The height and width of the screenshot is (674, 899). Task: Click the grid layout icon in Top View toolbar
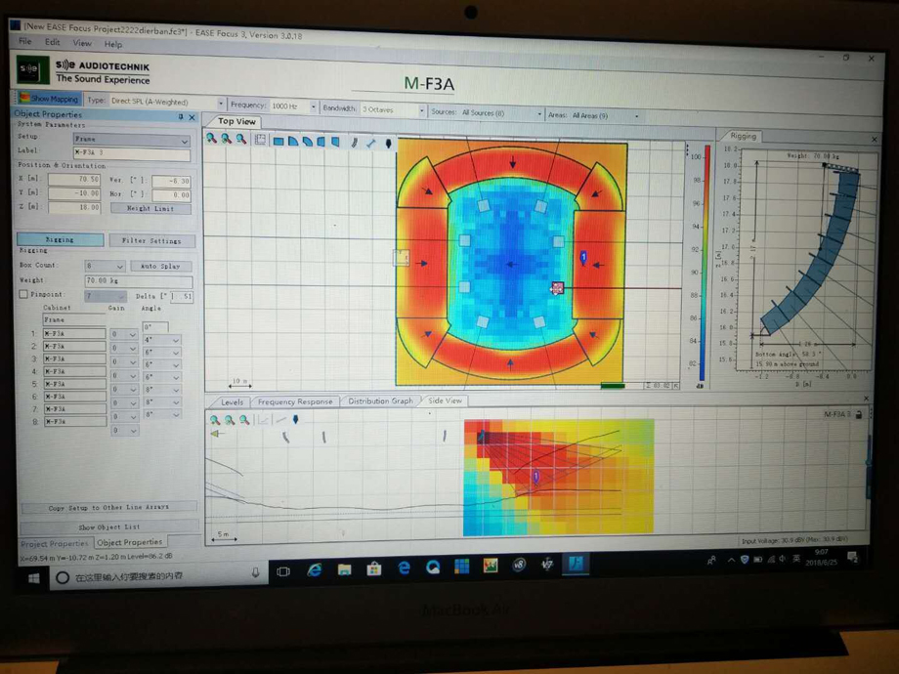(260, 141)
